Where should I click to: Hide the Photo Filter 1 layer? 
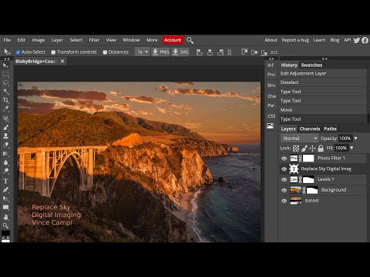[x=284, y=159]
